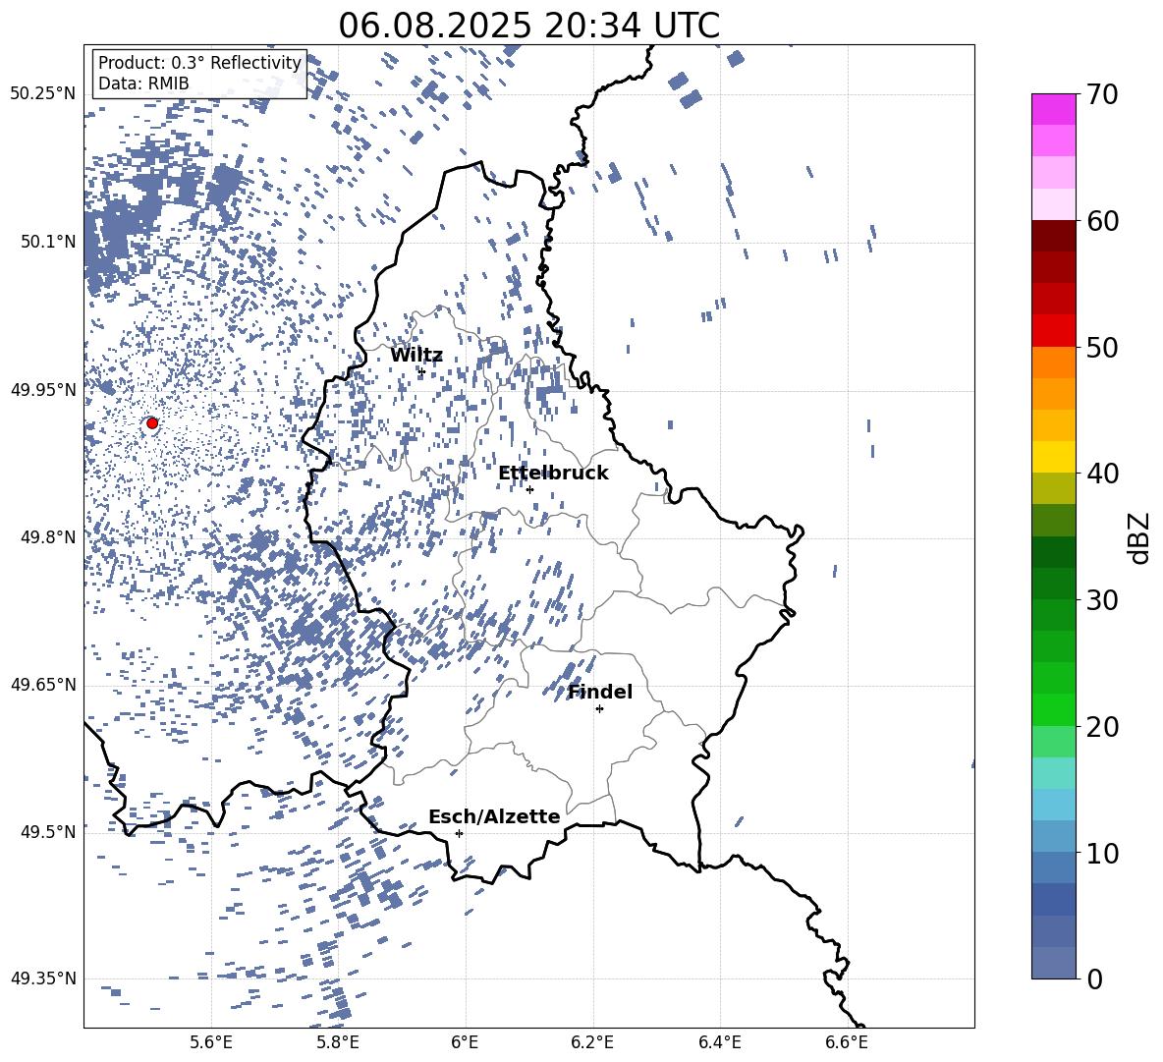Click the 49.95°N latitude label

pyautogui.click(x=43, y=390)
